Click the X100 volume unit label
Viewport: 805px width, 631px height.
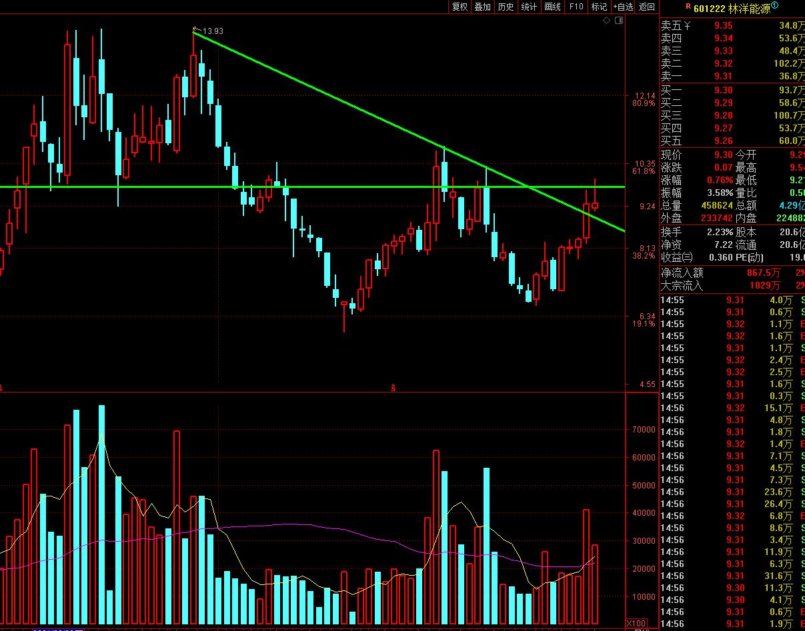[x=637, y=624]
